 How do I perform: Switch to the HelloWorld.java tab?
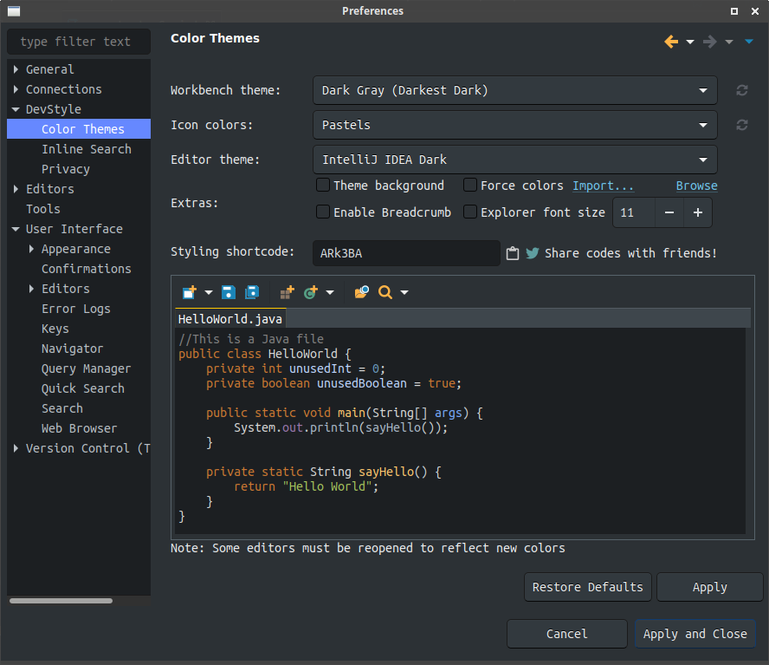[229, 319]
